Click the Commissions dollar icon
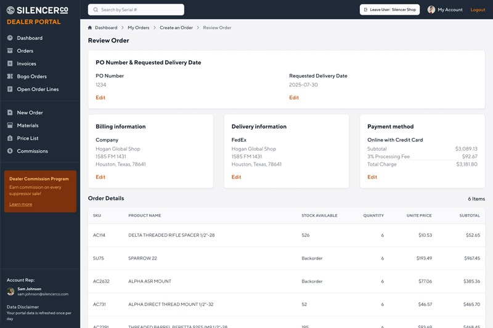Screen dimensions: 493x328 tap(10, 151)
